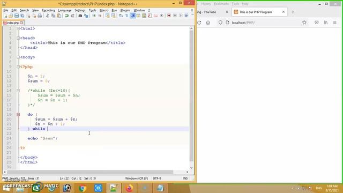The width and height of the screenshot is (343, 193).
Task: Click the editor vertical scrollbar thumb
Action: pos(191,95)
